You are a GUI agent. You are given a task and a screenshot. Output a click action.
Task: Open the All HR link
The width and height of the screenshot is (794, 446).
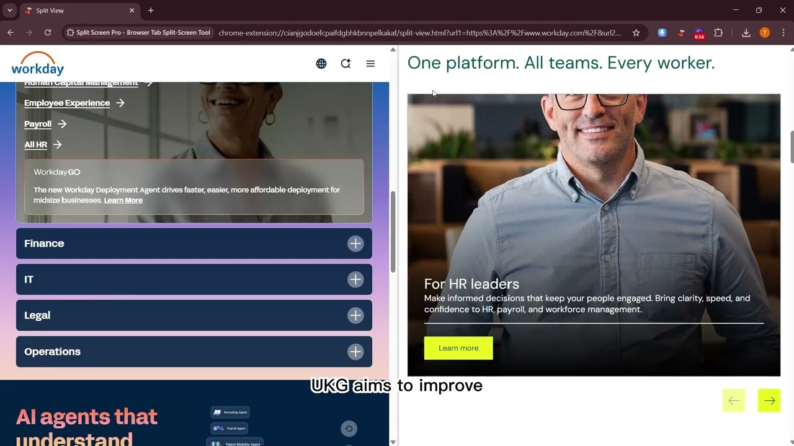click(42, 144)
